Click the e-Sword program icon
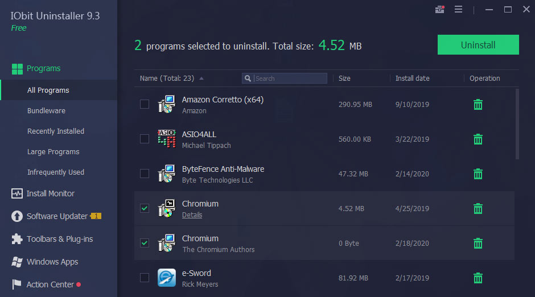Viewport: 535px width, 297px height. (x=167, y=278)
